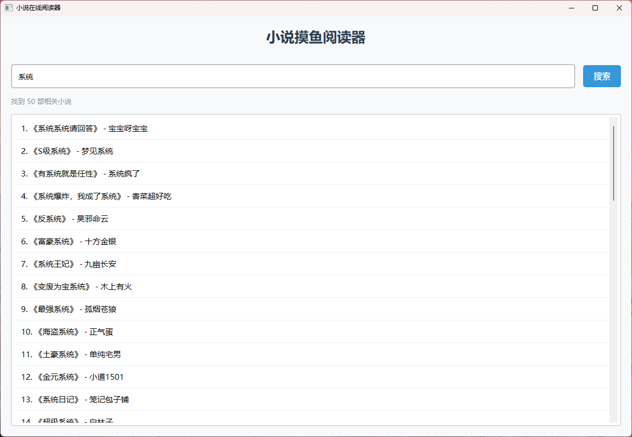632x437 pixels.
Task: Open 《富豪系统》 by 十方金银
Action: click(69, 242)
